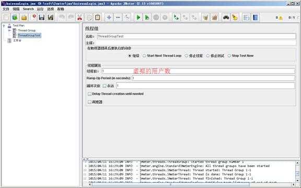This screenshot has height=188, width=301.
Task: Click the round Stop test icon
Action: click(x=156, y=17)
